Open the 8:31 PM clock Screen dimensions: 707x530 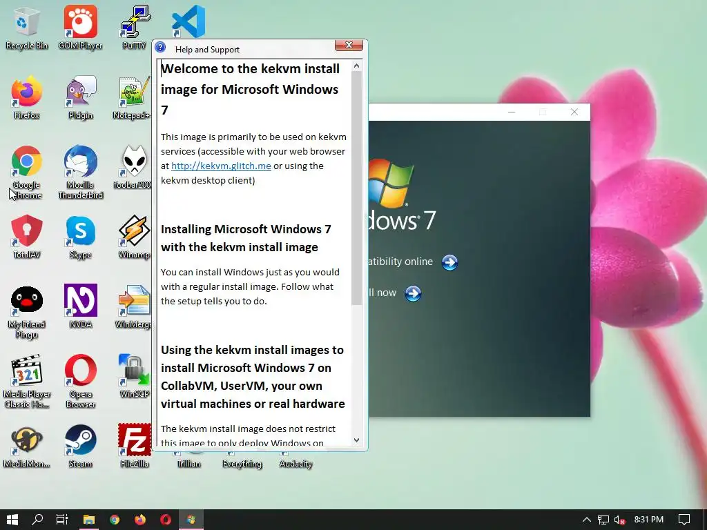click(x=648, y=520)
